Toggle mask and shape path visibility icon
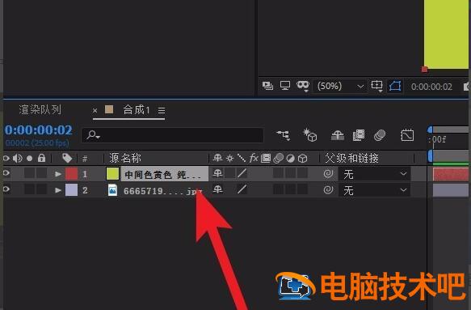This screenshot has width=471, height=310. [x=303, y=86]
